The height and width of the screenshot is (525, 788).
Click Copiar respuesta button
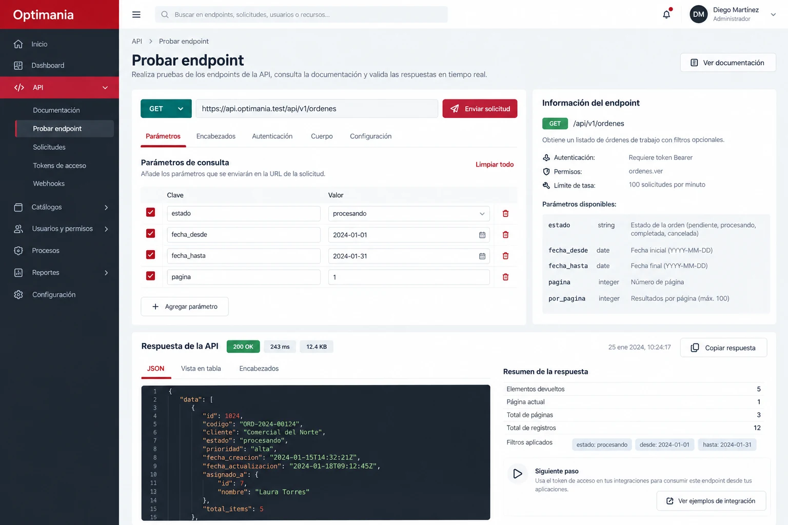[x=723, y=348]
